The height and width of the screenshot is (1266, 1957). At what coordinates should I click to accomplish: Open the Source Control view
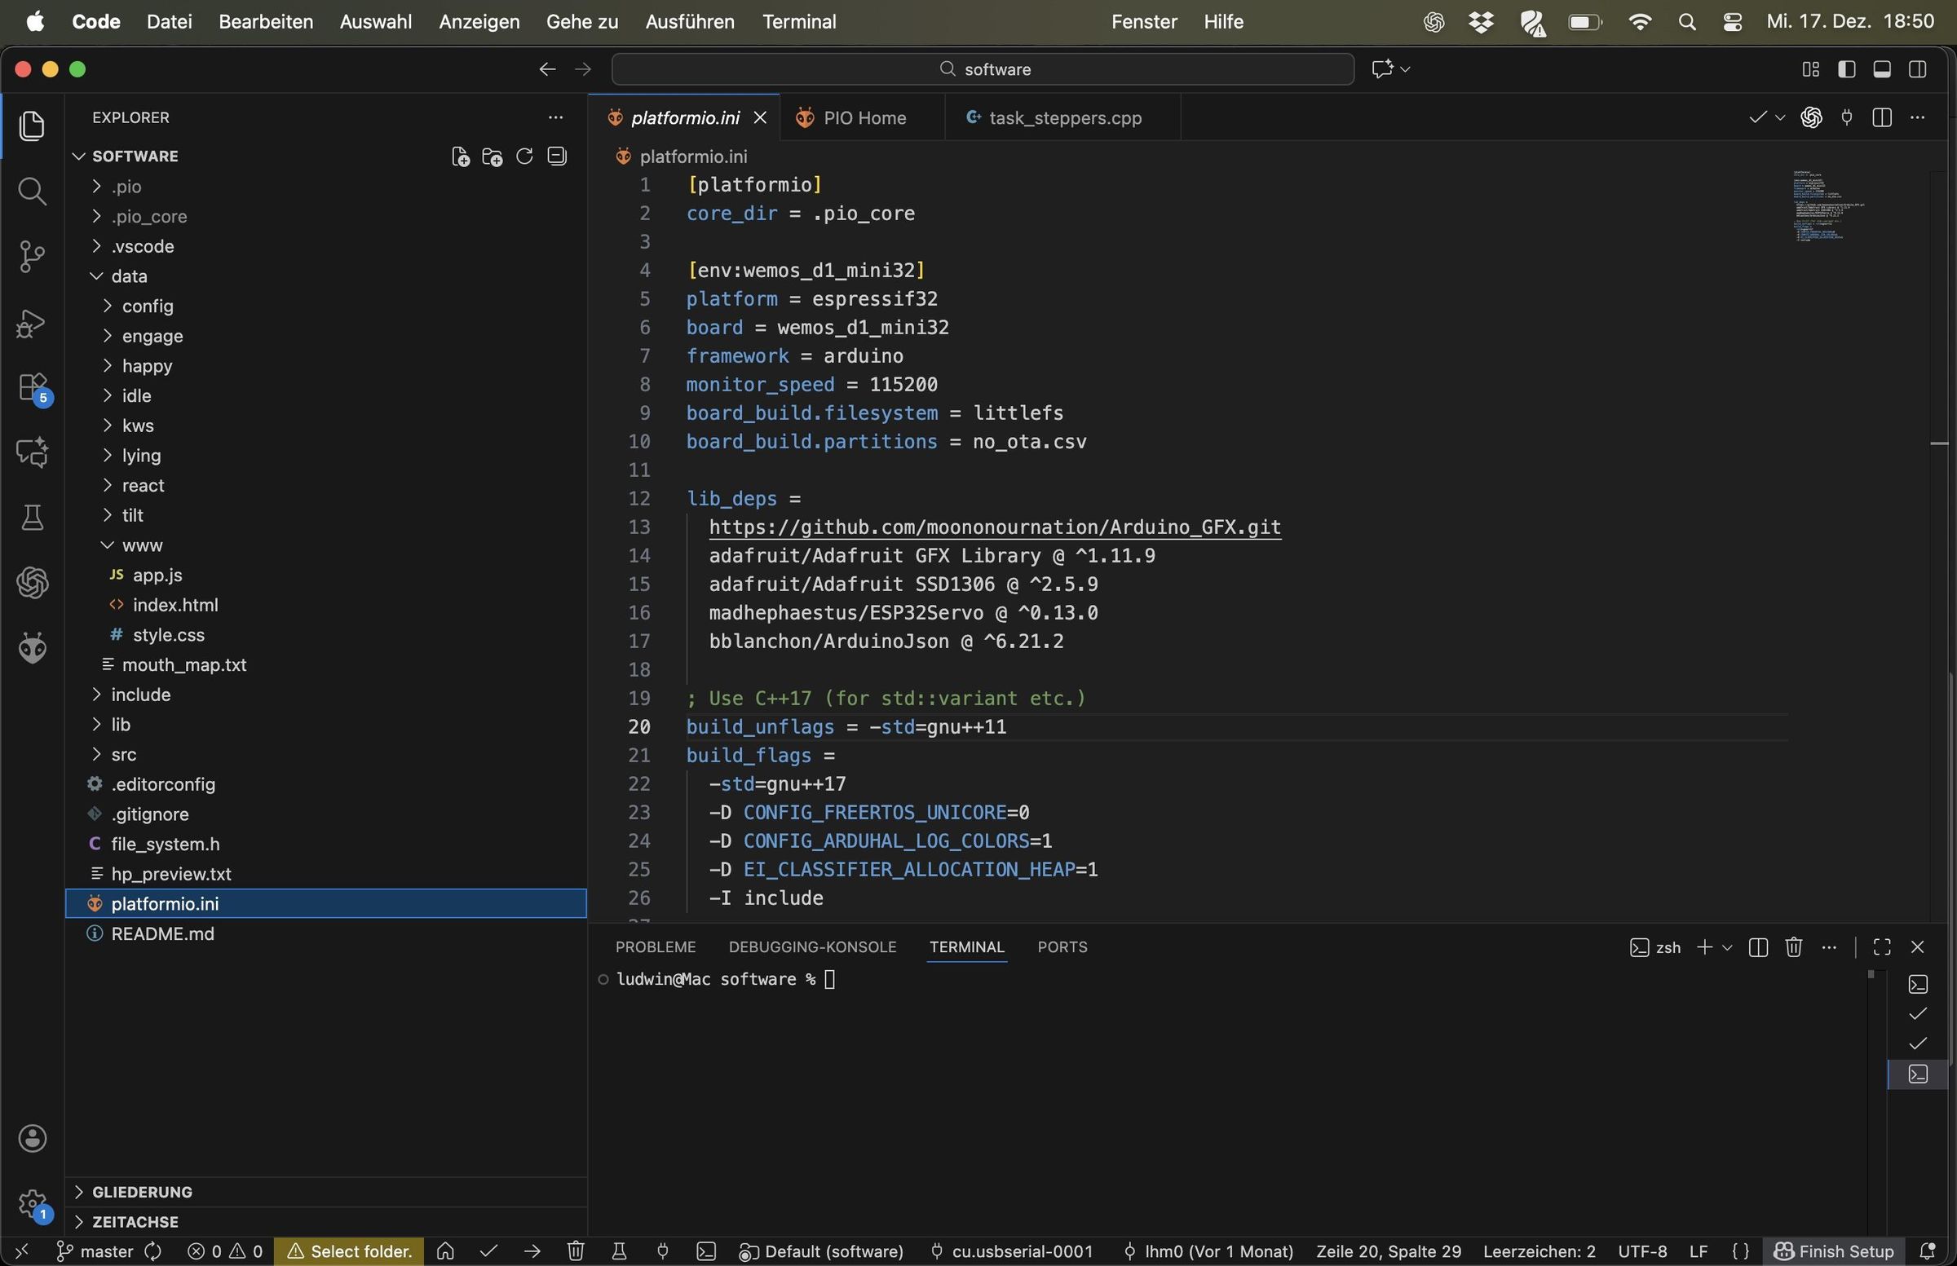coord(32,257)
